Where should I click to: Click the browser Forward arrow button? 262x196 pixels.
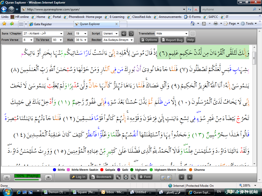coord(11,9)
